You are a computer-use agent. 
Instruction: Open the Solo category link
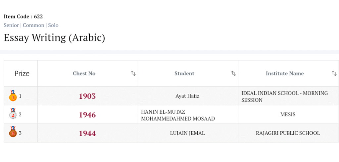53,25
